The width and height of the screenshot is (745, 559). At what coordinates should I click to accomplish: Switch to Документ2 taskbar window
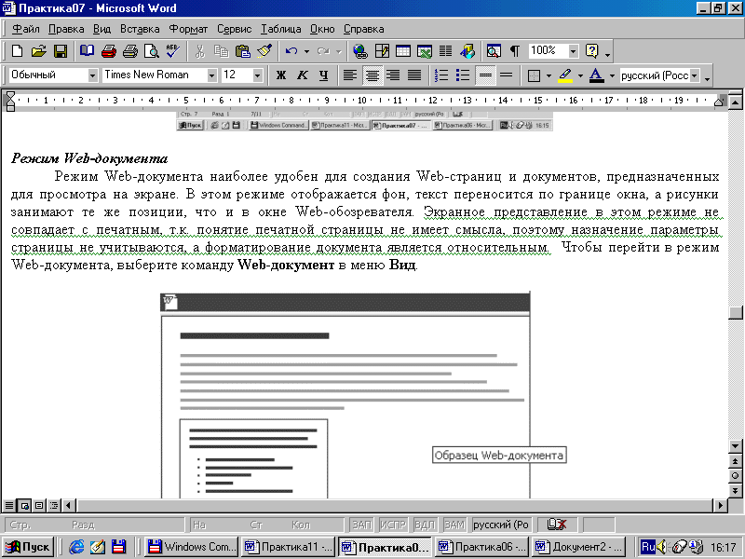click(x=578, y=547)
